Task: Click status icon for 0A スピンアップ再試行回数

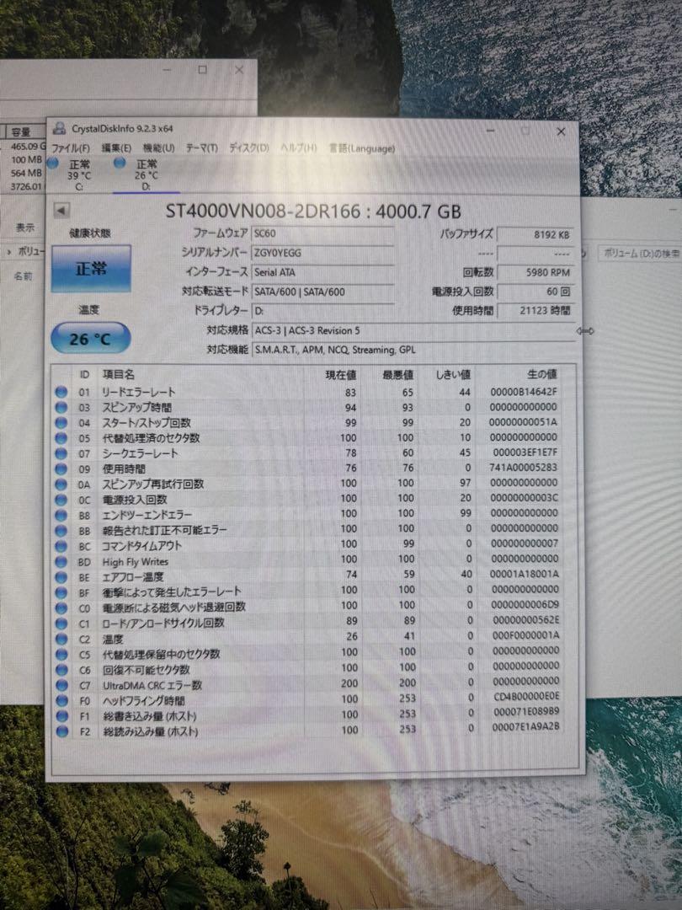Action: click(61, 484)
